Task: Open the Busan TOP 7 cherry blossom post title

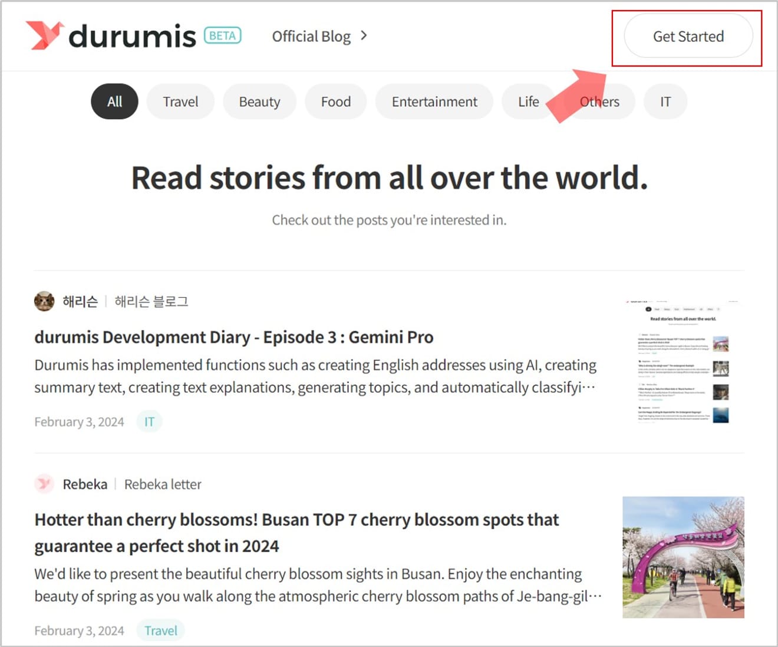Action: (x=296, y=533)
